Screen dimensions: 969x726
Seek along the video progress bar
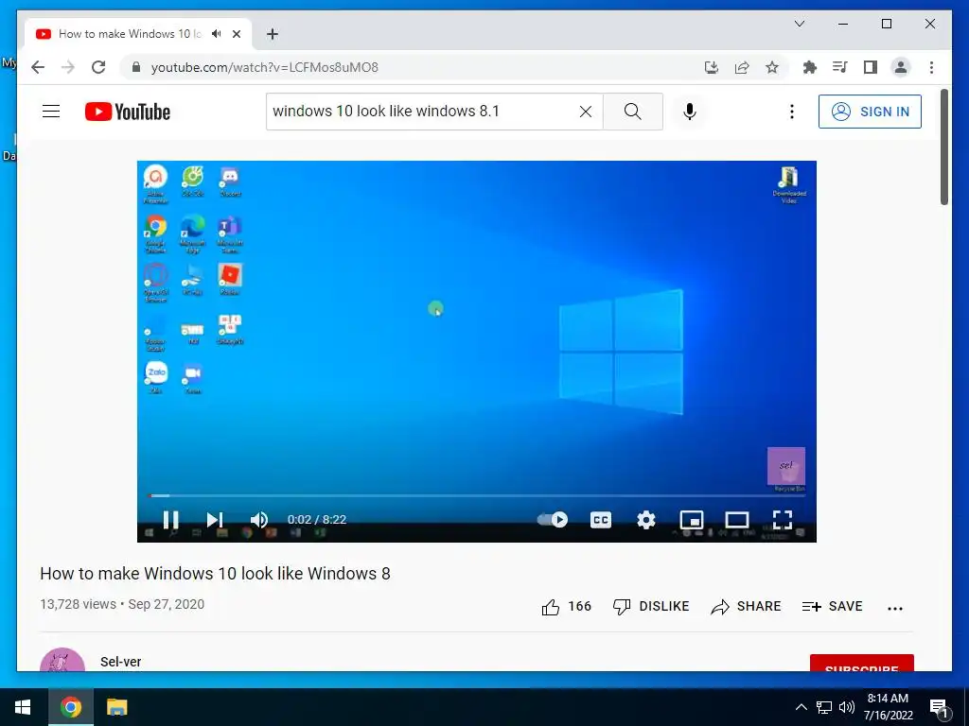coord(477,495)
